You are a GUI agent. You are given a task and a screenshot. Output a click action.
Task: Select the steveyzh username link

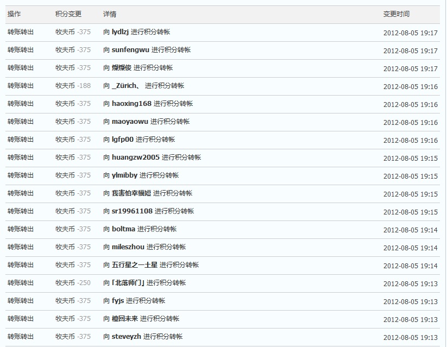tap(126, 337)
